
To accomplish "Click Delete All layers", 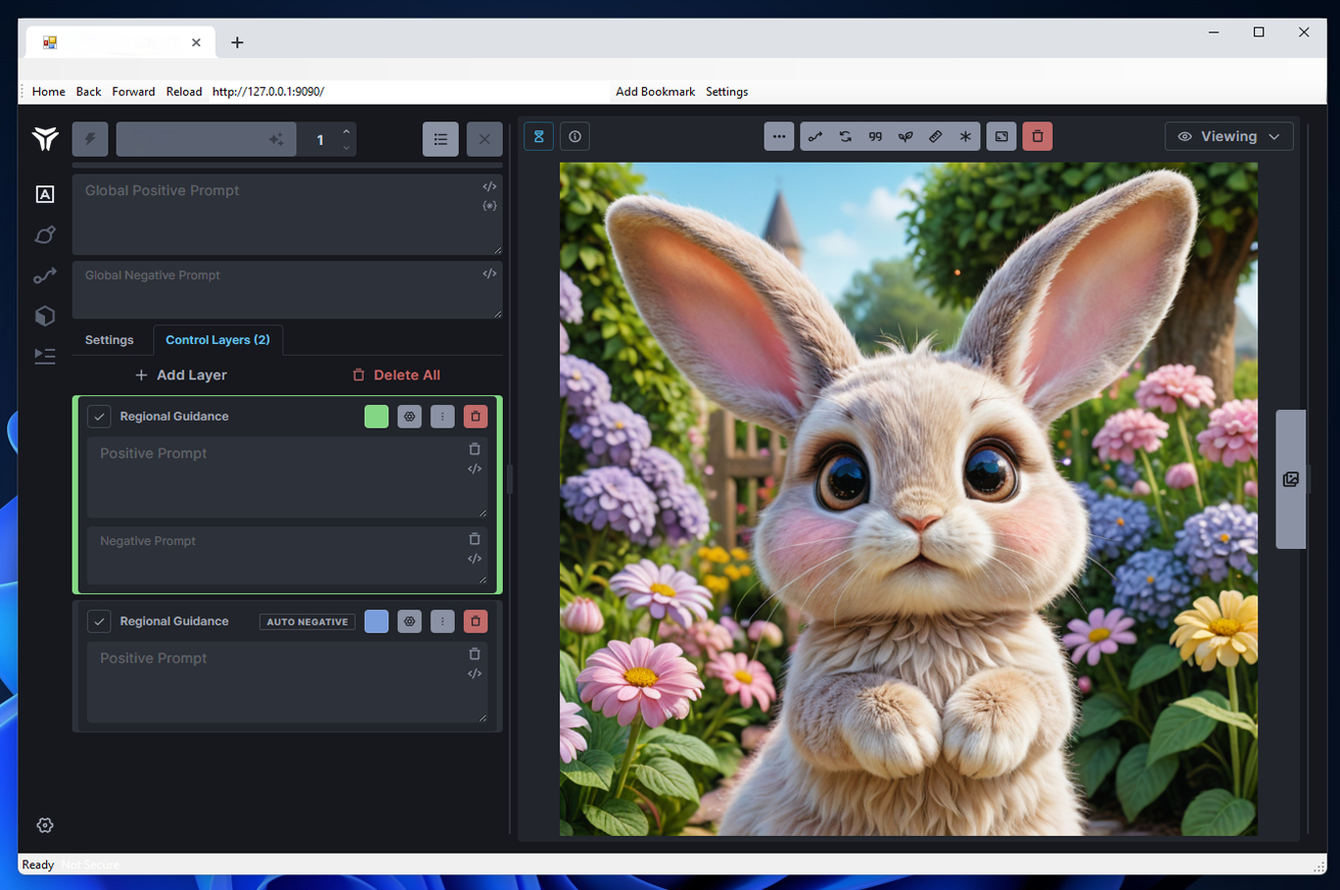I will pos(396,375).
